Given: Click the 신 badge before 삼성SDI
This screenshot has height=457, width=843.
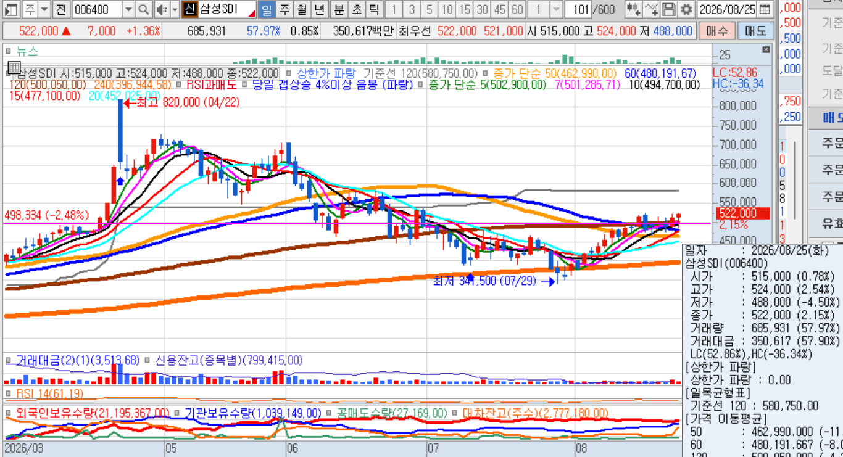Looking at the screenshot, I should tap(189, 9).
